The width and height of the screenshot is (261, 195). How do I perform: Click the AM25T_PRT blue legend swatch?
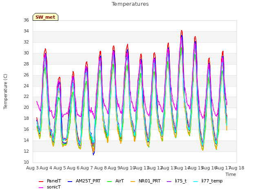(x=70, y=182)
